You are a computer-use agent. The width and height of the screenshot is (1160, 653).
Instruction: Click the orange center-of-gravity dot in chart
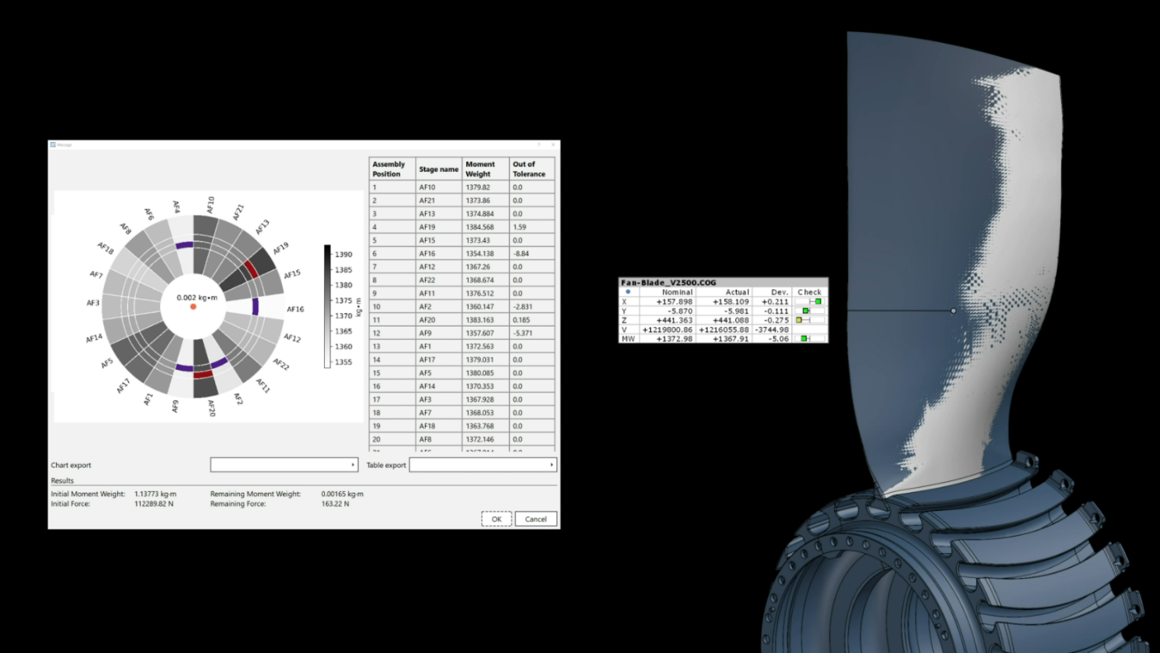[194, 307]
